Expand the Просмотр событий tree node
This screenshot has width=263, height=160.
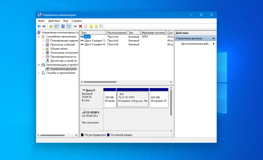[x=43, y=44]
